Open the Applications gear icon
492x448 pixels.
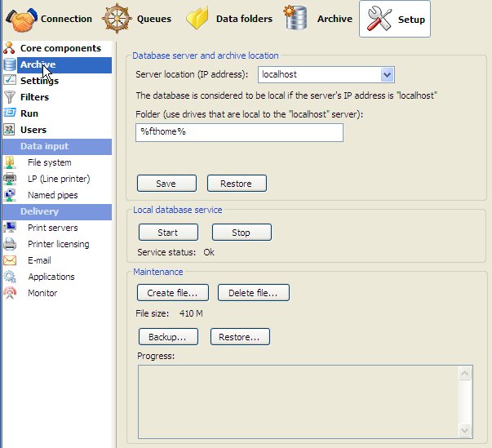pyautogui.click(x=10, y=277)
